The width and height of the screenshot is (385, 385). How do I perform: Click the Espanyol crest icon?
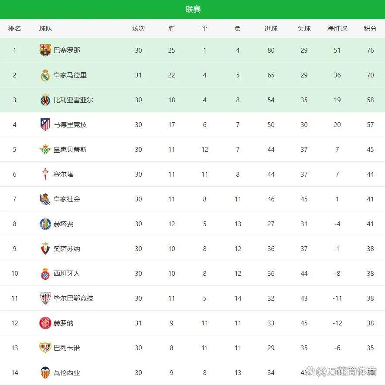(x=45, y=274)
